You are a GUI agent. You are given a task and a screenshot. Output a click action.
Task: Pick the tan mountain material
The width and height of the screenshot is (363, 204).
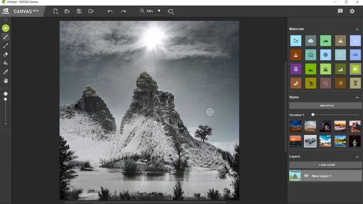click(340, 41)
